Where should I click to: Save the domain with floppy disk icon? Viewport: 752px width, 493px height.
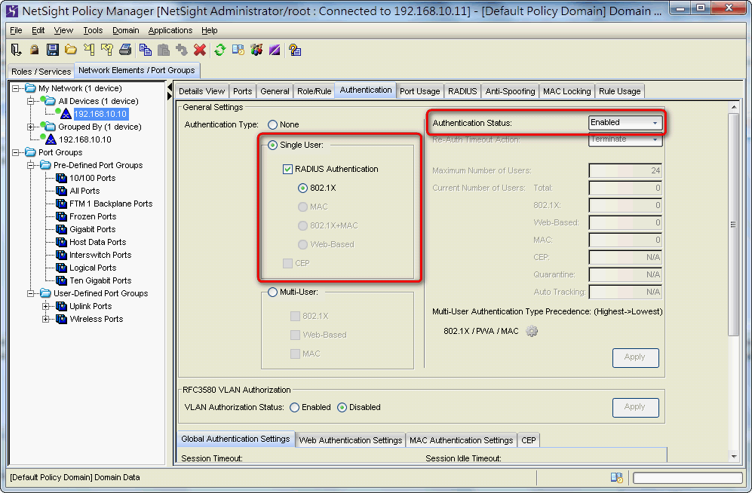(52, 50)
